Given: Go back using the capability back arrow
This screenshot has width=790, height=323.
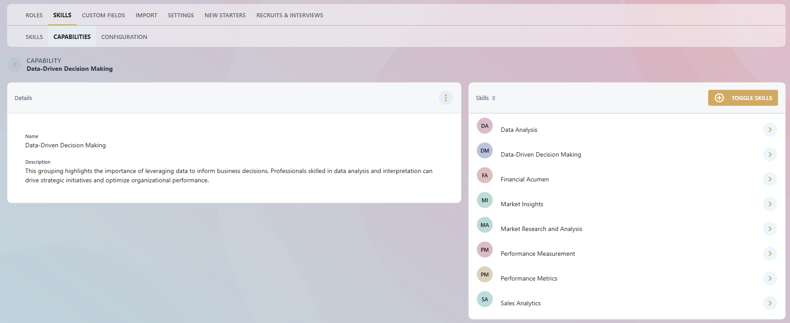Looking at the screenshot, I should 15,65.
